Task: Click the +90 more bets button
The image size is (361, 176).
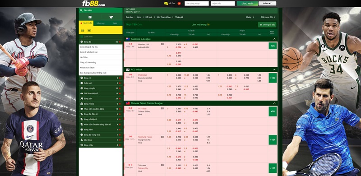Action: click(273, 111)
